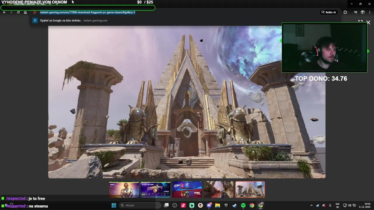Click the Hľadať taskbar search box

pos(140,205)
